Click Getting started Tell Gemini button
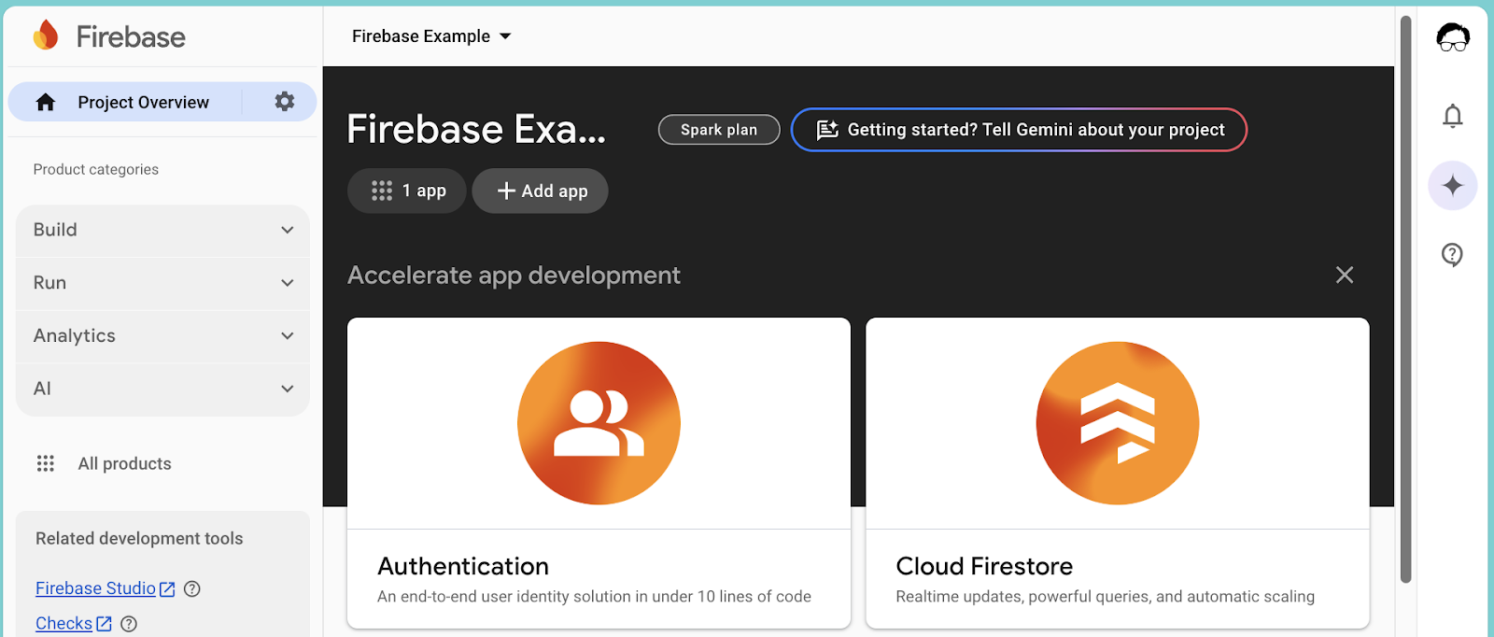The width and height of the screenshot is (1494, 637). tap(1019, 130)
